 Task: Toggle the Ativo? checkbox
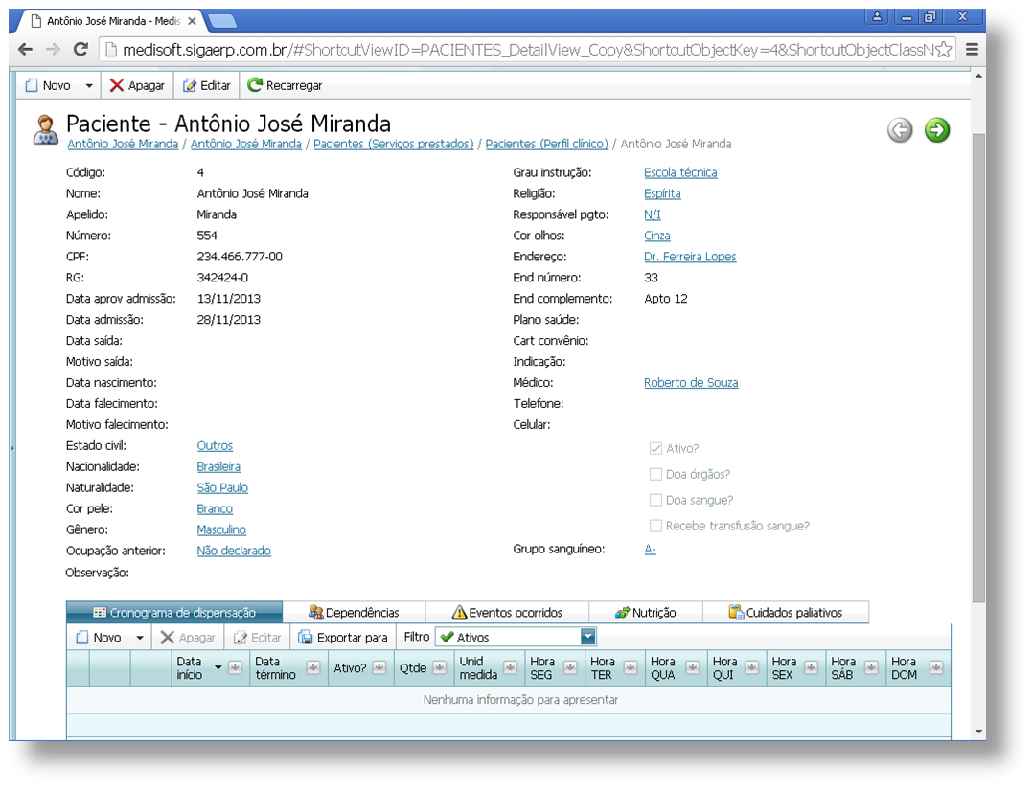(655, 448)
